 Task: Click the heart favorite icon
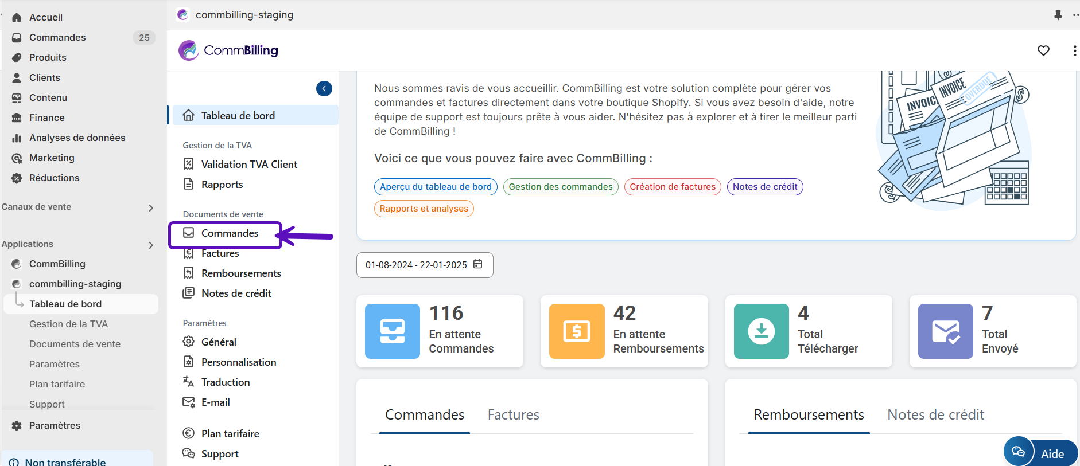(1043, 50)
